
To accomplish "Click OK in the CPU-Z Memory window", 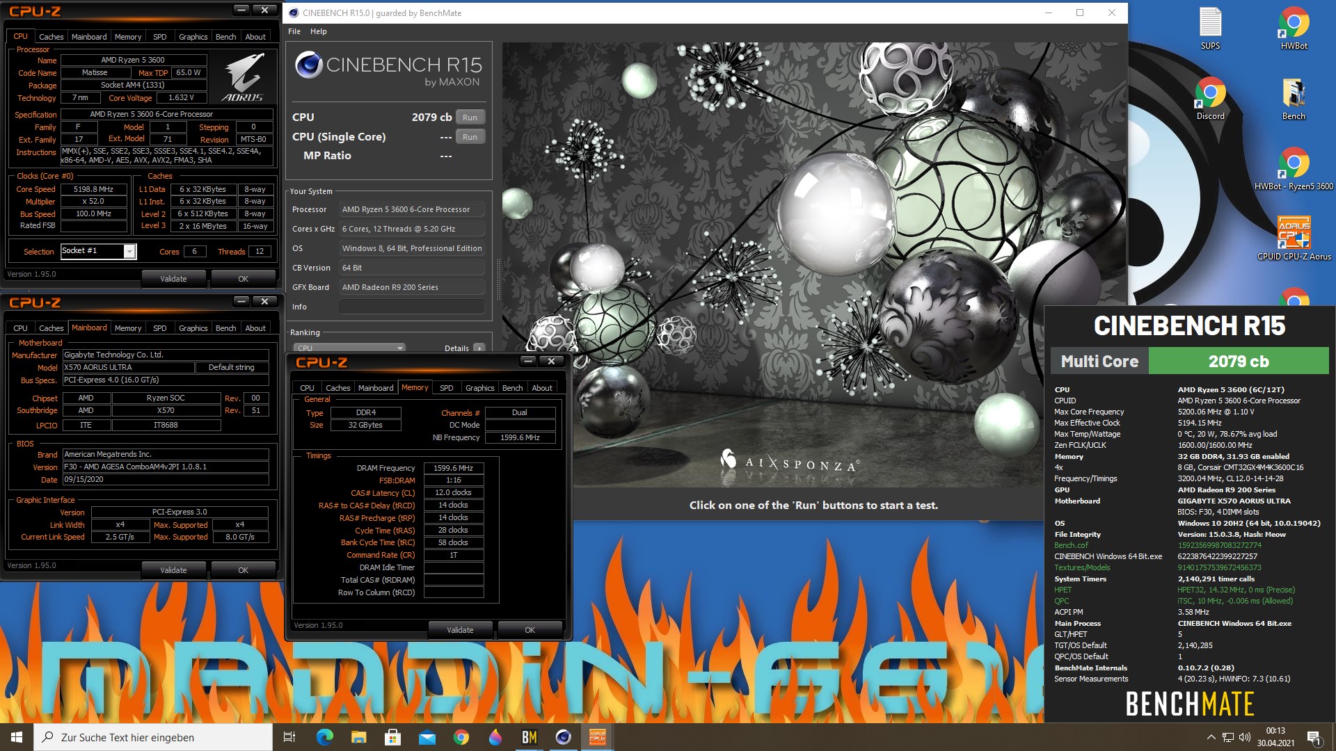I will tap(530, 630).
